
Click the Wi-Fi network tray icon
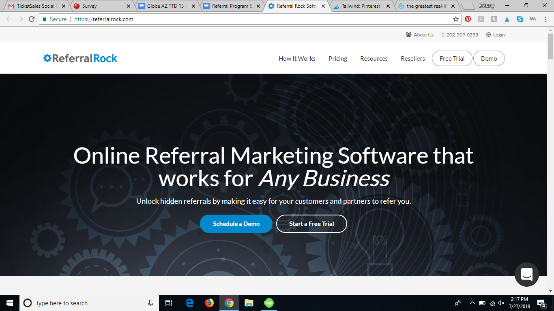click(492, 303)
